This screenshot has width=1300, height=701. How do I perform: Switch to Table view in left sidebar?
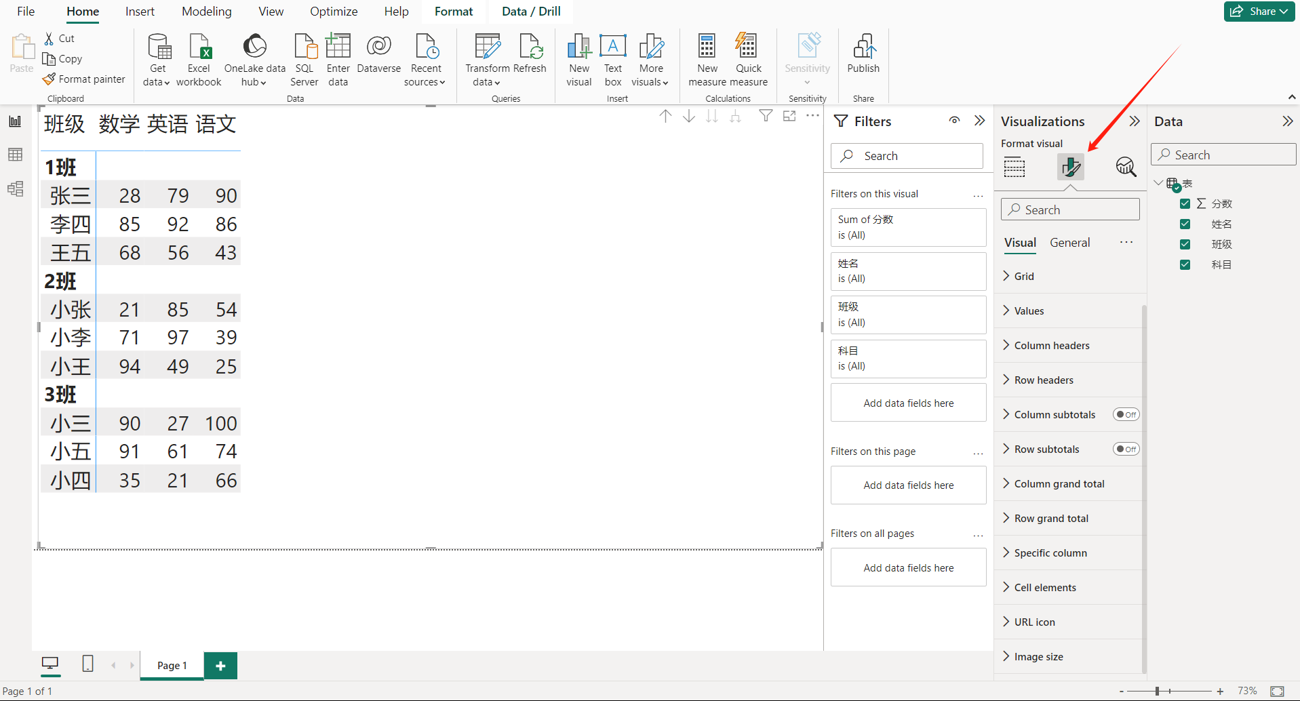tap(15, 155)
